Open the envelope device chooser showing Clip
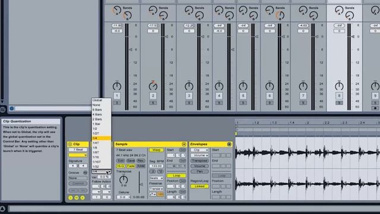Image resolution: width=380 pixels, height=214 pixels. point(199,150)
